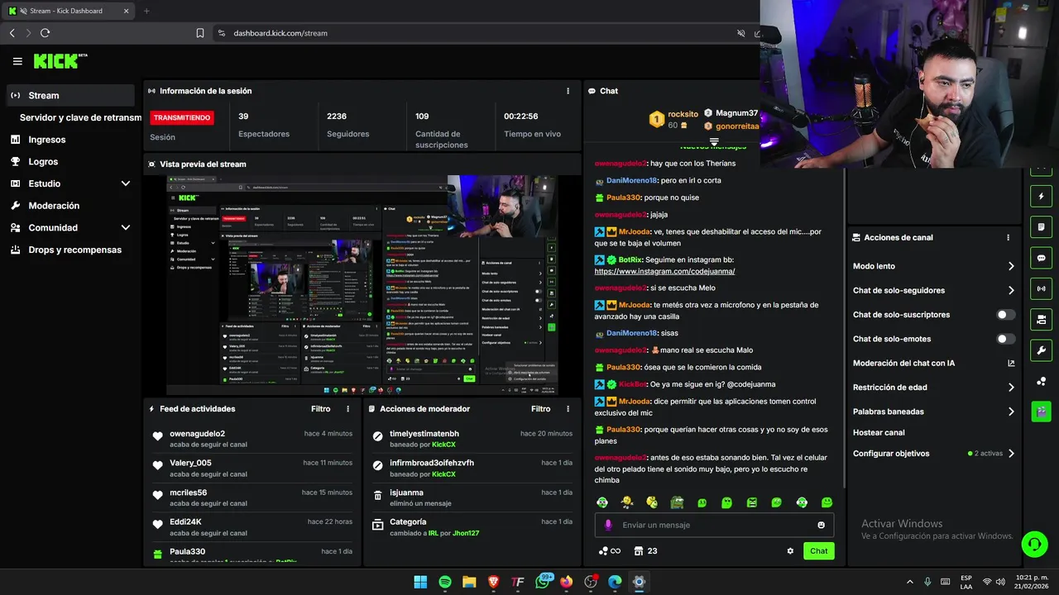Viewport: 1059px width, 595px height.
Task: Click the Enviar un mensaje field
Action: pyautogui.click(x=714, y=525)
